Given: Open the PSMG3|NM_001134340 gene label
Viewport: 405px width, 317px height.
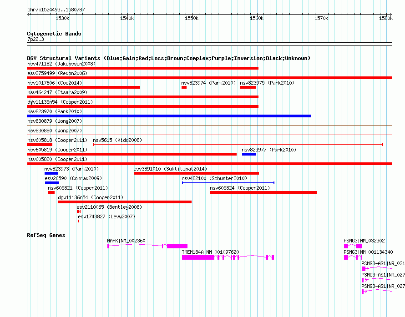Looking at the screenshot, I should 368,252.
